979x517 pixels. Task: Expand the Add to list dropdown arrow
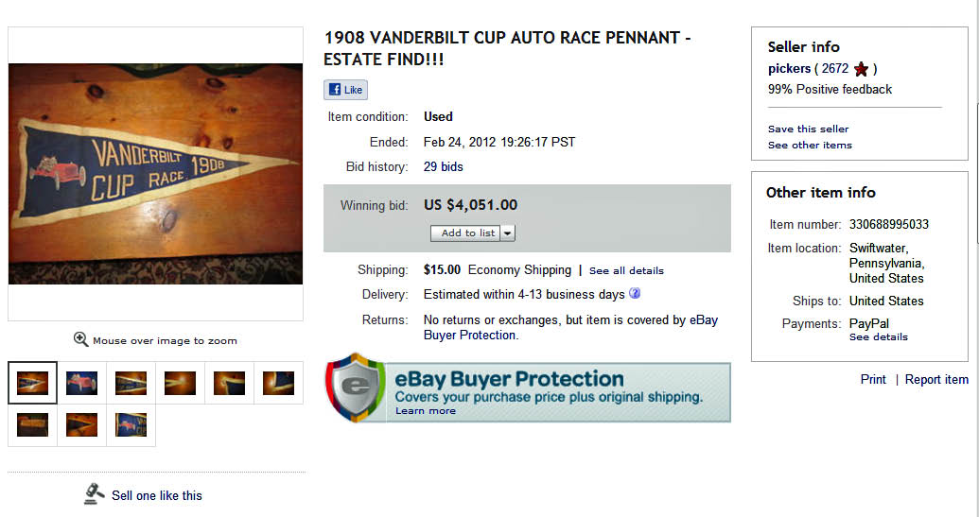coord(508,233)
